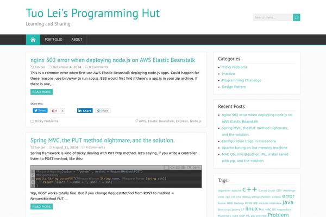Click the algorithm tag in tag cloud
This screenshot has width=326, height=217.
[x=224, y=190]
